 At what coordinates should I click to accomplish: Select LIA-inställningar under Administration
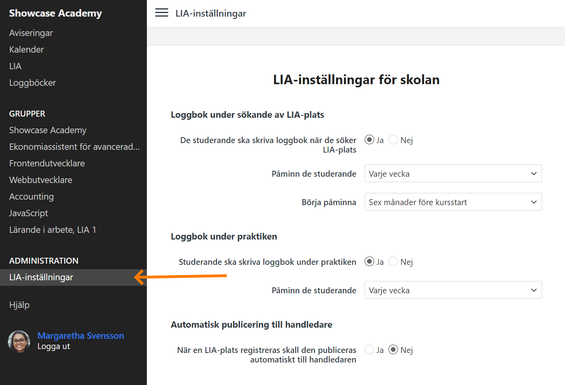(x=41, y=277)
